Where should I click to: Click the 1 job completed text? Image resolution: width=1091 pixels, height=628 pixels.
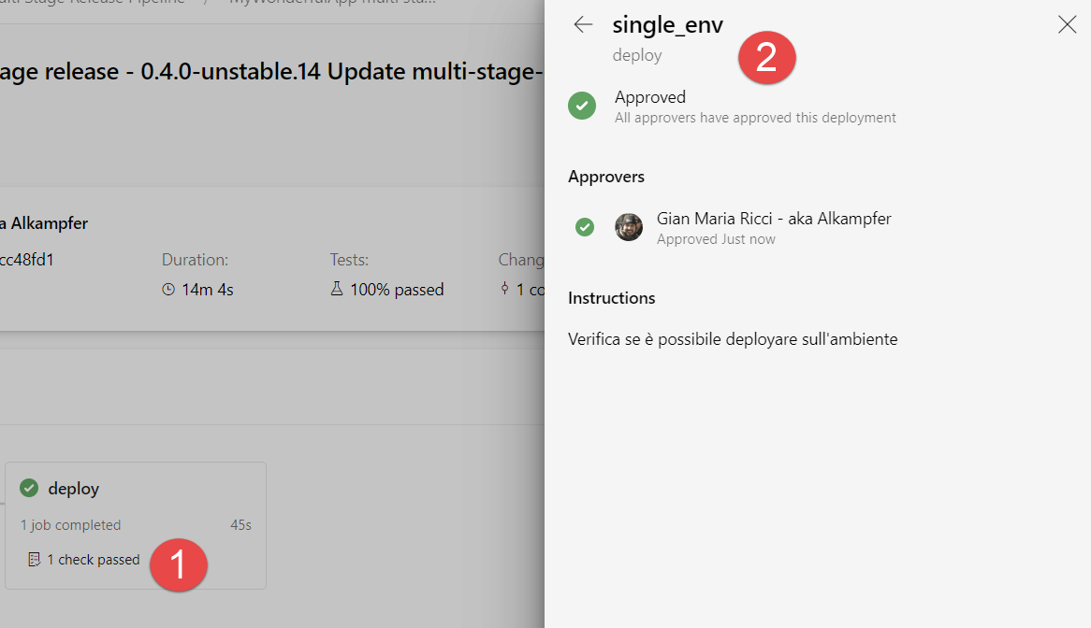click(x=70, y=524)
